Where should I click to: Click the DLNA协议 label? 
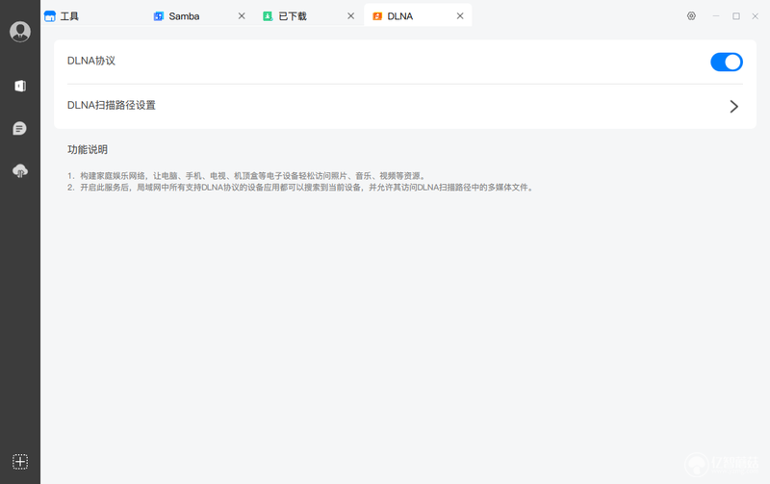click(91, 61)
